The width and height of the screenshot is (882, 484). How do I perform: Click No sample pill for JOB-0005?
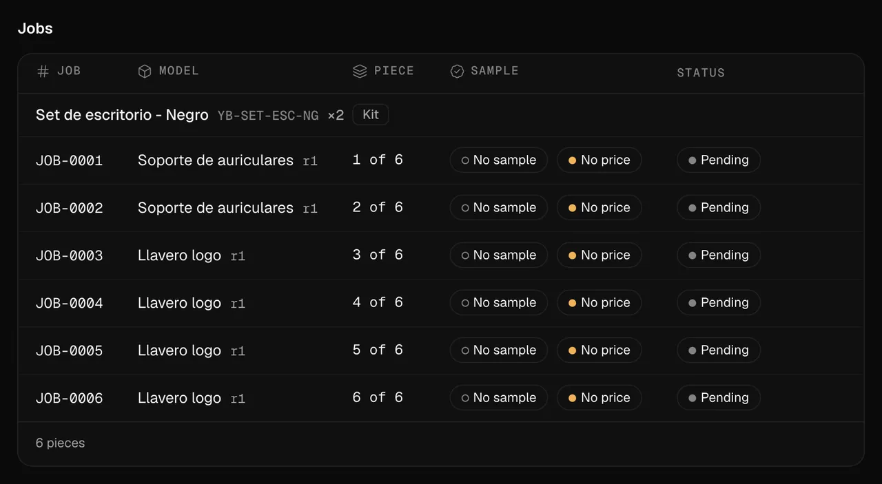499,350
